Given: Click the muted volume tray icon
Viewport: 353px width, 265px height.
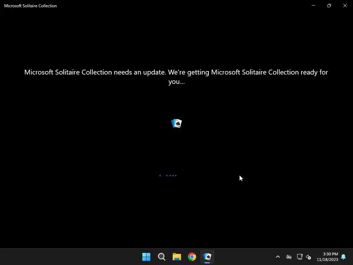Looking at the screenshot, I should tap(309, 257).
